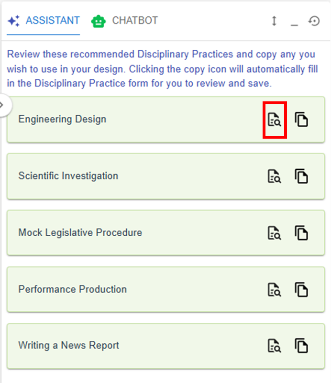Preview Writing a News Report details
The width and height of the screenshot is (331, 383).
click(x=275, y=346)
